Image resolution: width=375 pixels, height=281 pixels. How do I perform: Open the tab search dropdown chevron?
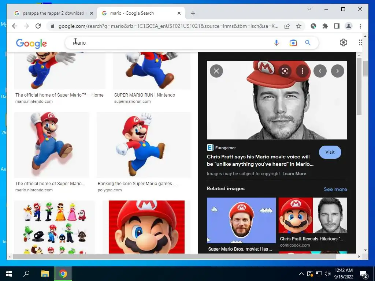[x=309, y=9]
